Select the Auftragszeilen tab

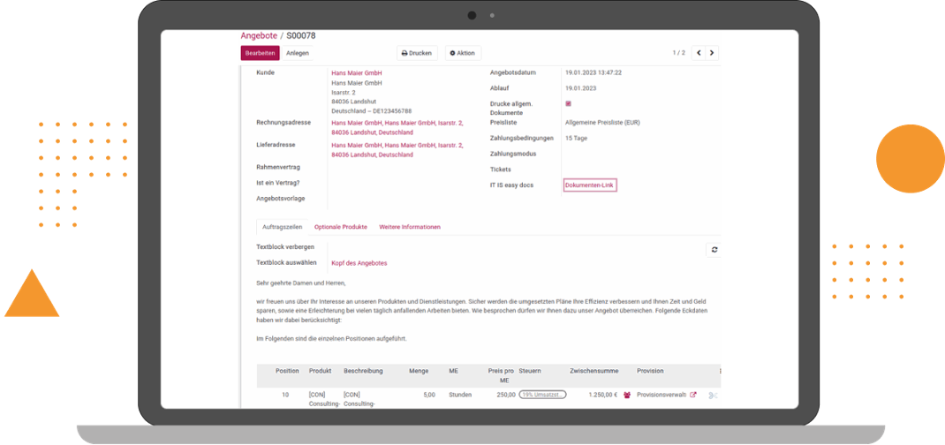coord(282,227)
